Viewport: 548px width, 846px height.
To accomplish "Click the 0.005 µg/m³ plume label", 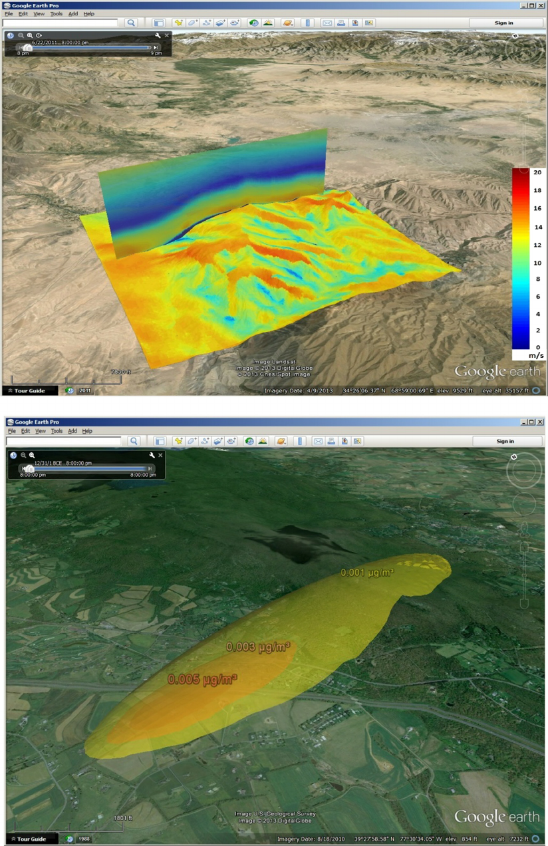I will click(x=203, y=679).
